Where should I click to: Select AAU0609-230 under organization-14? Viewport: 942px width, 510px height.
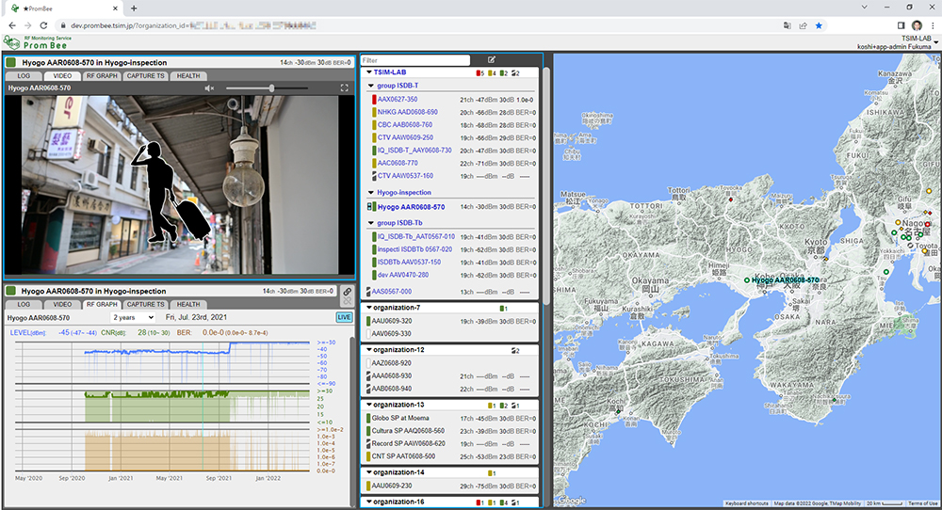coord(392,486)
